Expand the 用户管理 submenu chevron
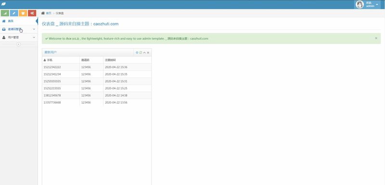This screenshot has height=185, width=385. (x=34, y=37)
